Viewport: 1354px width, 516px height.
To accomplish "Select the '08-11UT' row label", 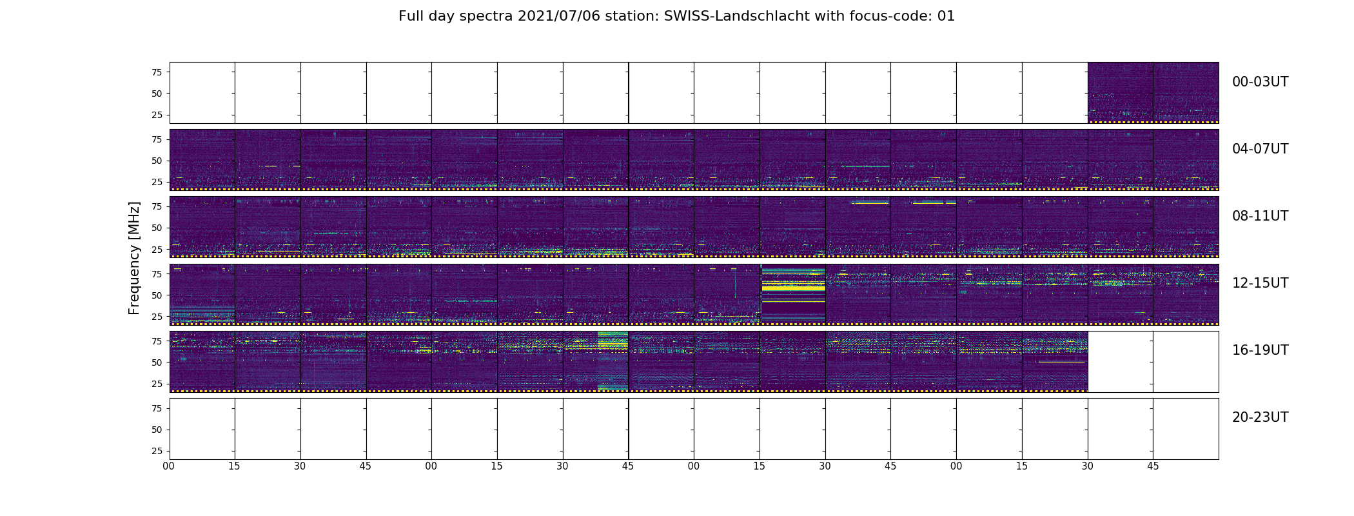I will tap(1260, 216).
